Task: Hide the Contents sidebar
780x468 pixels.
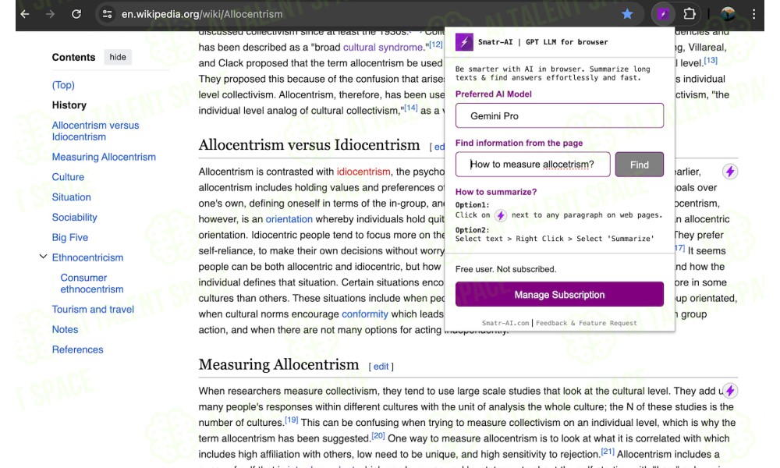Action: point(118,57)
